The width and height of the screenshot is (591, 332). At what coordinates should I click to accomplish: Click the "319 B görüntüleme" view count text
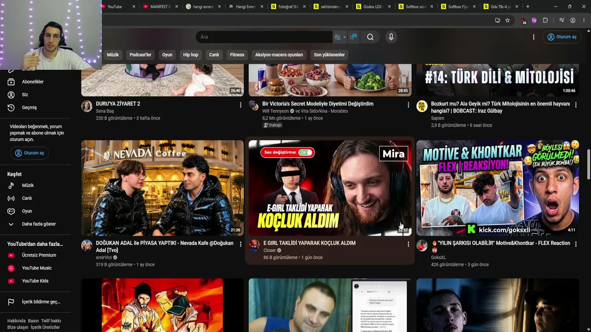tap(114, 265)
